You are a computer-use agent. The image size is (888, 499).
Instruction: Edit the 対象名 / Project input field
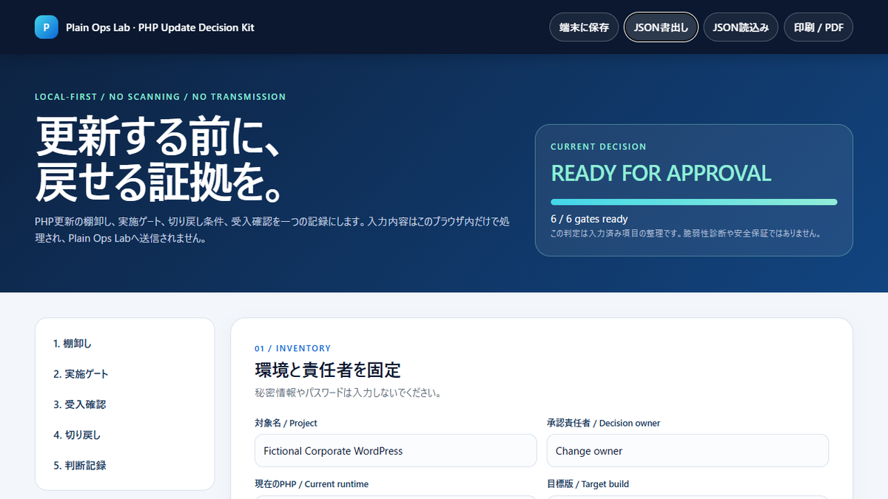pyautogui.click(x=395, y=450)
